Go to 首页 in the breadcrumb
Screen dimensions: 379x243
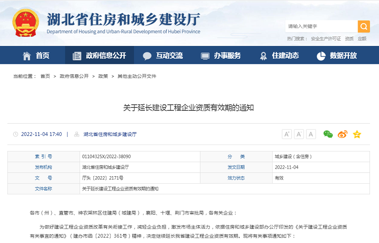click(x=45, y=76)
